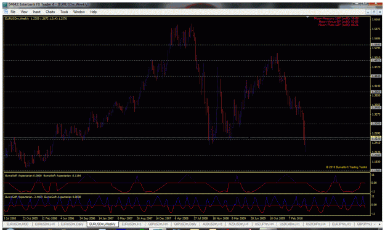
Task: Click the 24 Sep 2006 date label
Action: [x=87, y=218]
